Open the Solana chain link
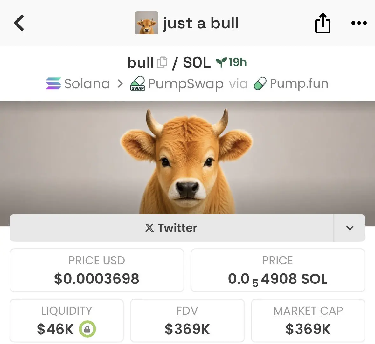This screenshot has width=375, height=344. (x=87, y=83)
